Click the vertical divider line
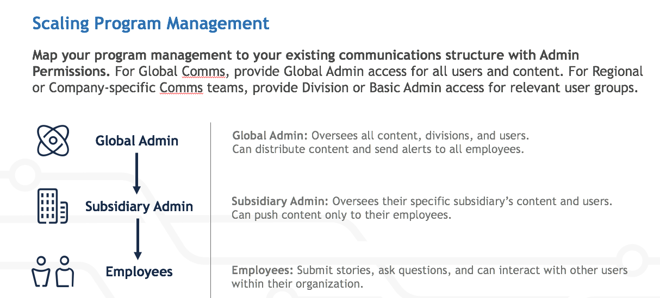This screenshot has width=660, height=298. point(210,210)
